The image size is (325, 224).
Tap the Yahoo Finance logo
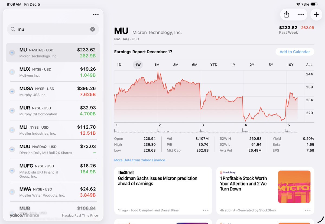(x=24, y=215)
